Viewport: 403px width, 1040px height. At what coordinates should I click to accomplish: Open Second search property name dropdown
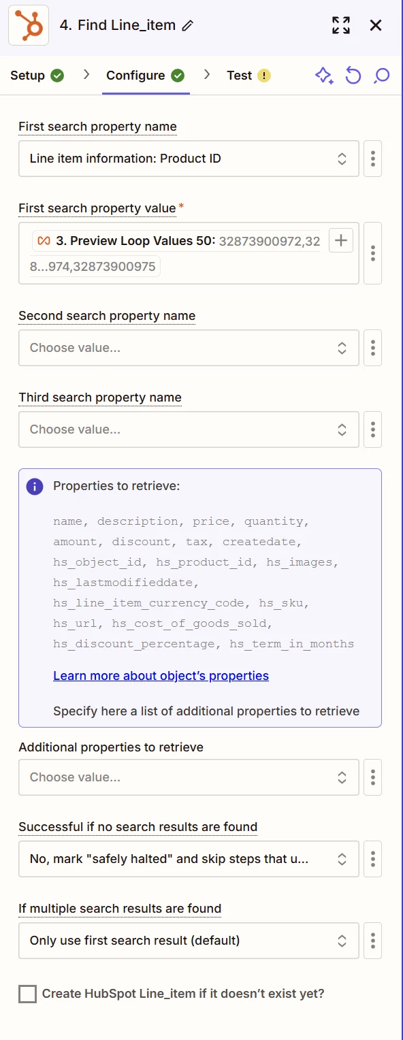point(189,348)
